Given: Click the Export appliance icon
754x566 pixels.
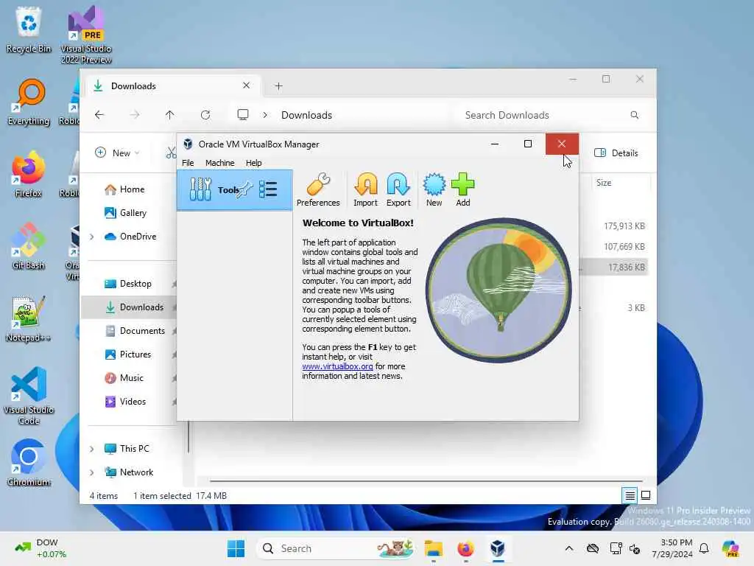Looking at the screenshot, I should pyautogui.click(x=398, y=189).
